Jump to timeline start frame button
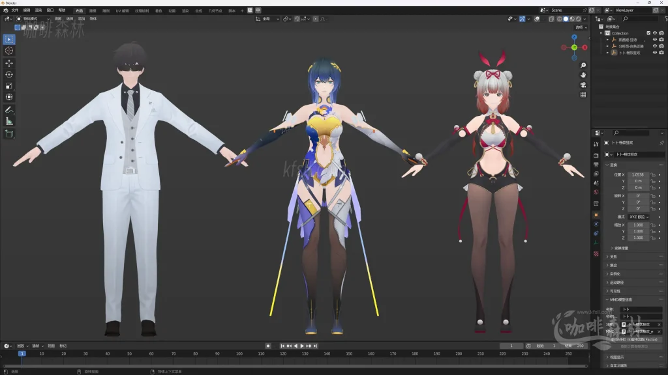 (x=282, y=346)
